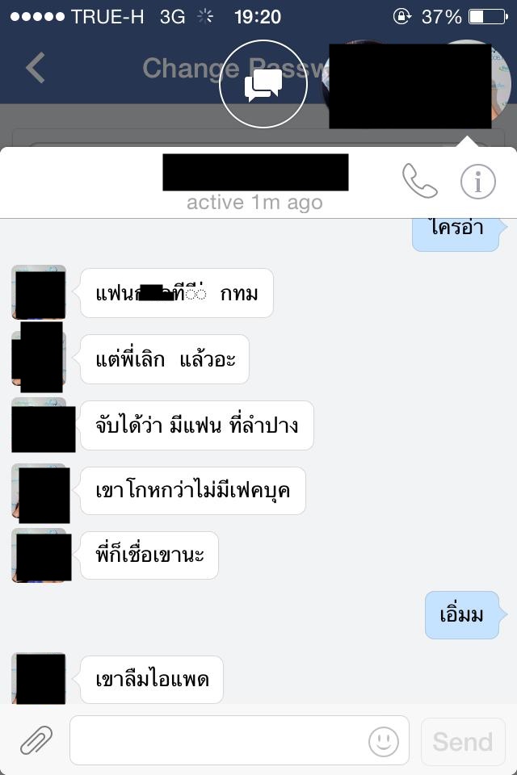This screenshot has width=517, height=775.
Task: Open the emoji smiley picker
Action: pos(384,741)
